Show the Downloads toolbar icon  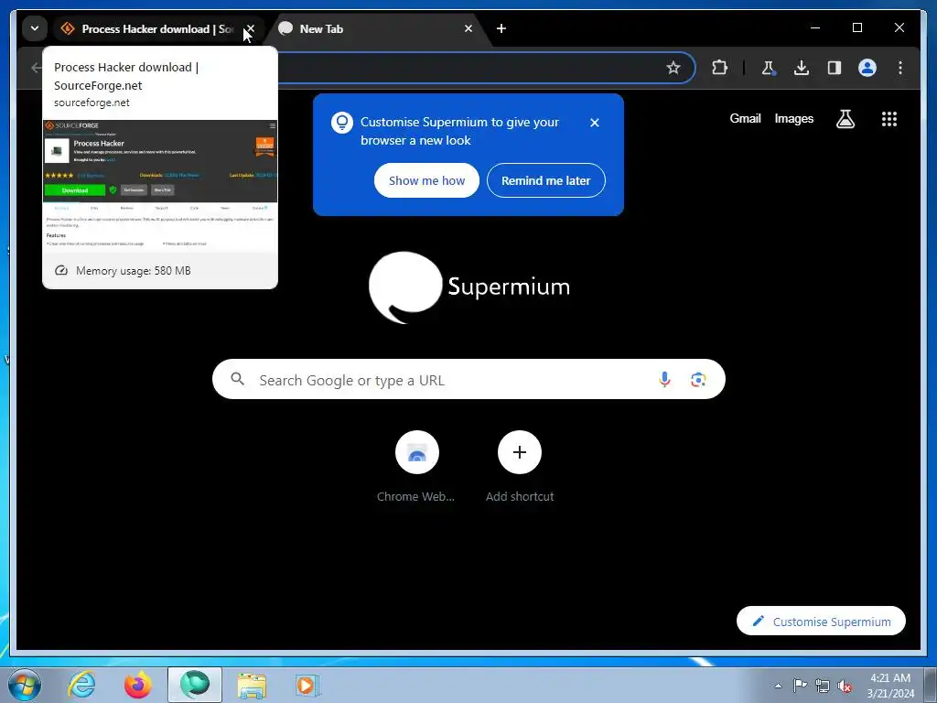click(802, 68)
